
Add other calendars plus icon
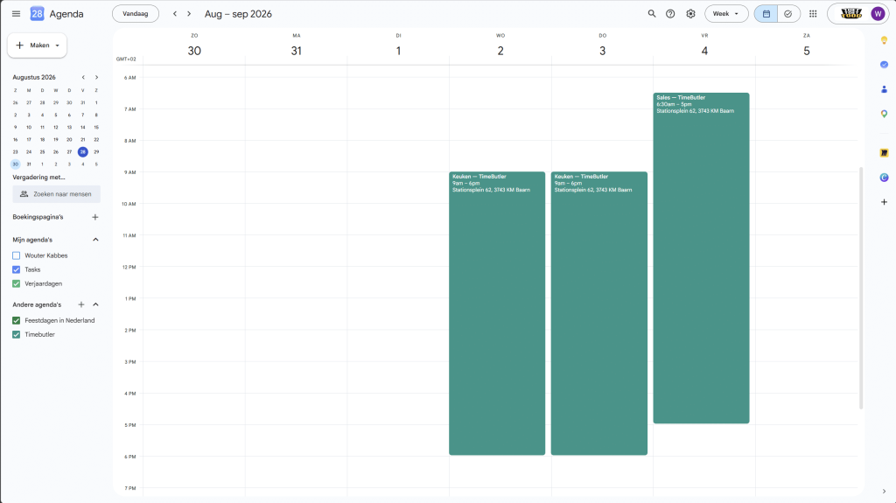81,304
